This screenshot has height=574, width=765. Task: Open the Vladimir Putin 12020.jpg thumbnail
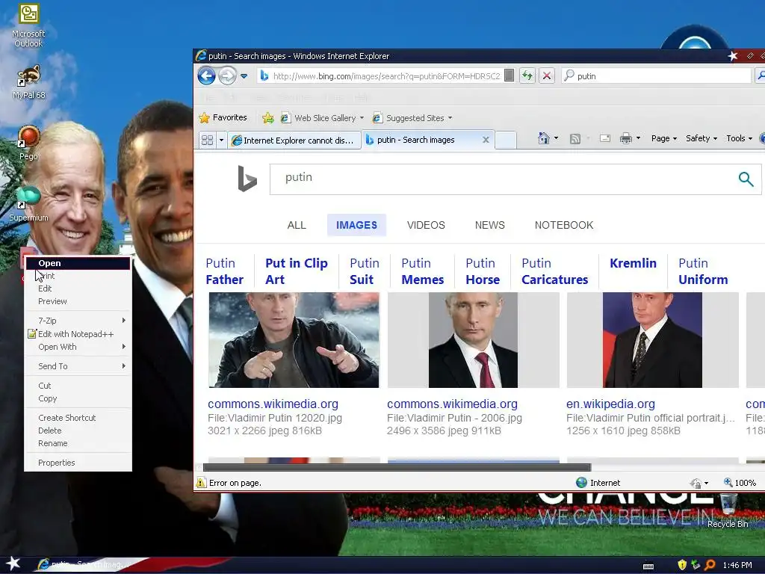(x=294, y=340)
